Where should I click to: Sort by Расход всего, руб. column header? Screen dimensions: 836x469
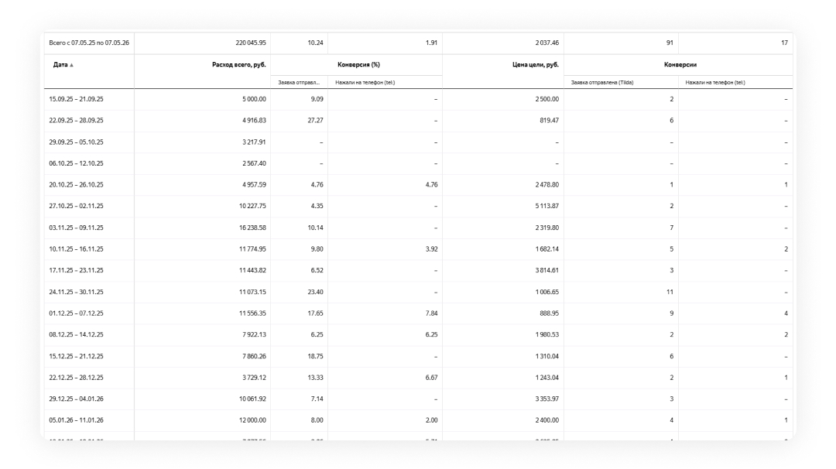pyautogui.click(x=239, y=64)
